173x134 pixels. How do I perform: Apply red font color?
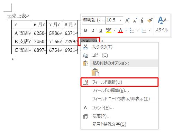tap(120, 30)
